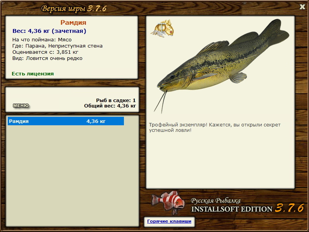Click the Русская Рыбалка title text
The image size is (309, 232).
coord(216,201)
